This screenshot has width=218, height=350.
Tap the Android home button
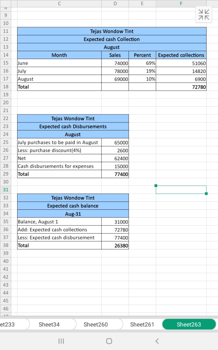pos(109,341)
